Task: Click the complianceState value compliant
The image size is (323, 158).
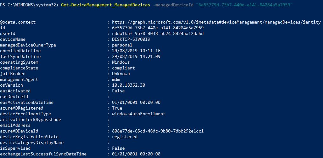Action: click(123, 68)
